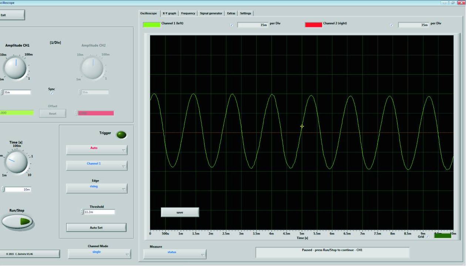Click the Amplitude CH2 knob

pyautogui.click(x=92, y=68)
